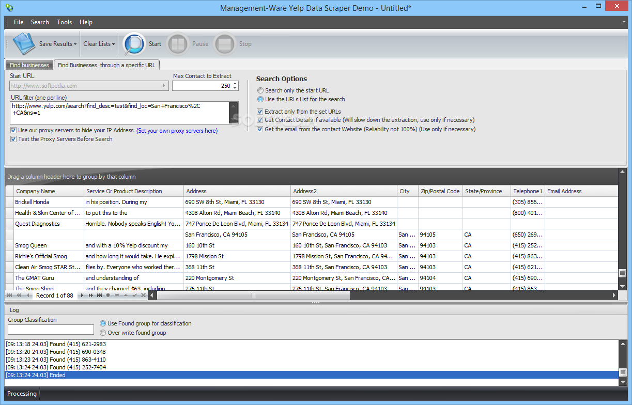
Task: Toggle Get the email from contact Website
Action: tap(260, 129)
